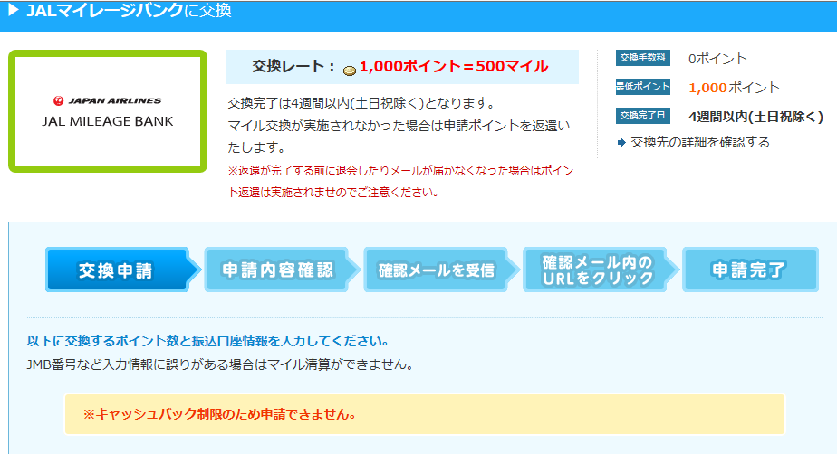Image resolution: width=837 pixels, height=454 pixels.
Task: Click the 1,000ポイント minimum value
Action: 734,88
